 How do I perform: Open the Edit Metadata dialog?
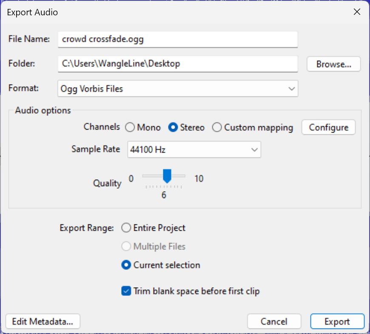pos(42,321)
